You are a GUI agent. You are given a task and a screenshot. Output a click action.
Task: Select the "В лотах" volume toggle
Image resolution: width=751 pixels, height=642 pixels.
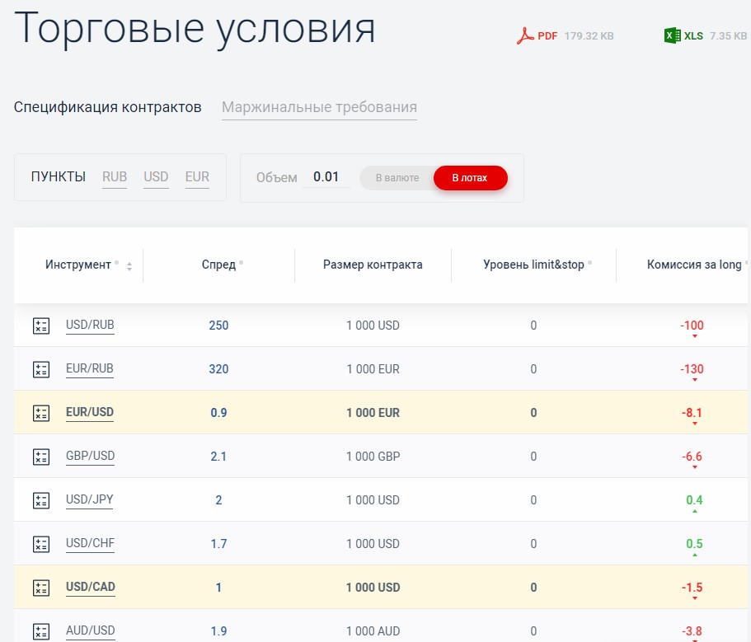(470, 178)
